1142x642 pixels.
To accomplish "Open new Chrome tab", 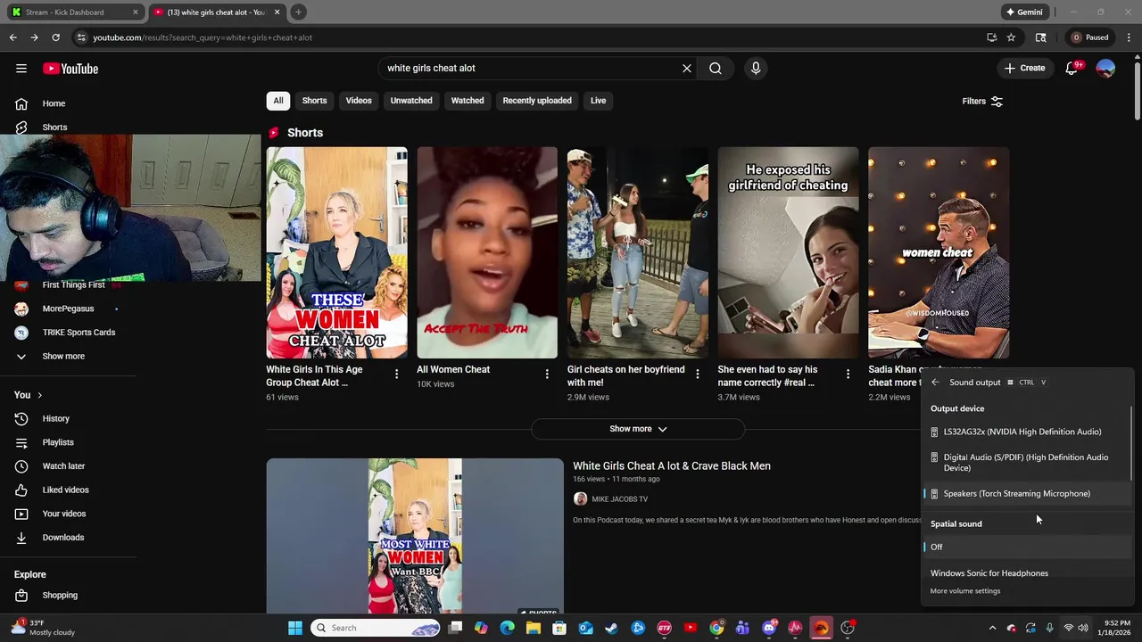I will (x=298, y=12).
